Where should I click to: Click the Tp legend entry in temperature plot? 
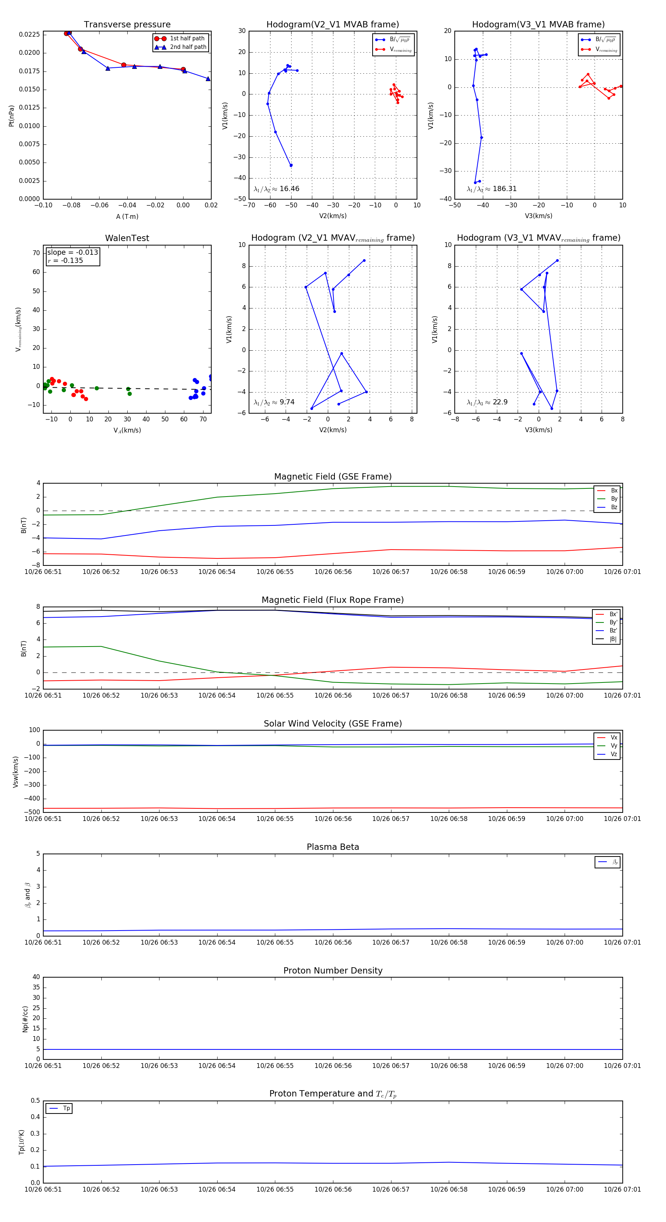[x=59, y=1109]
